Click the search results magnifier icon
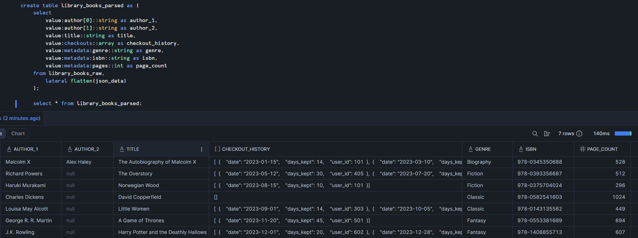This screenshot has height=238, width=638. coord(535,134)
